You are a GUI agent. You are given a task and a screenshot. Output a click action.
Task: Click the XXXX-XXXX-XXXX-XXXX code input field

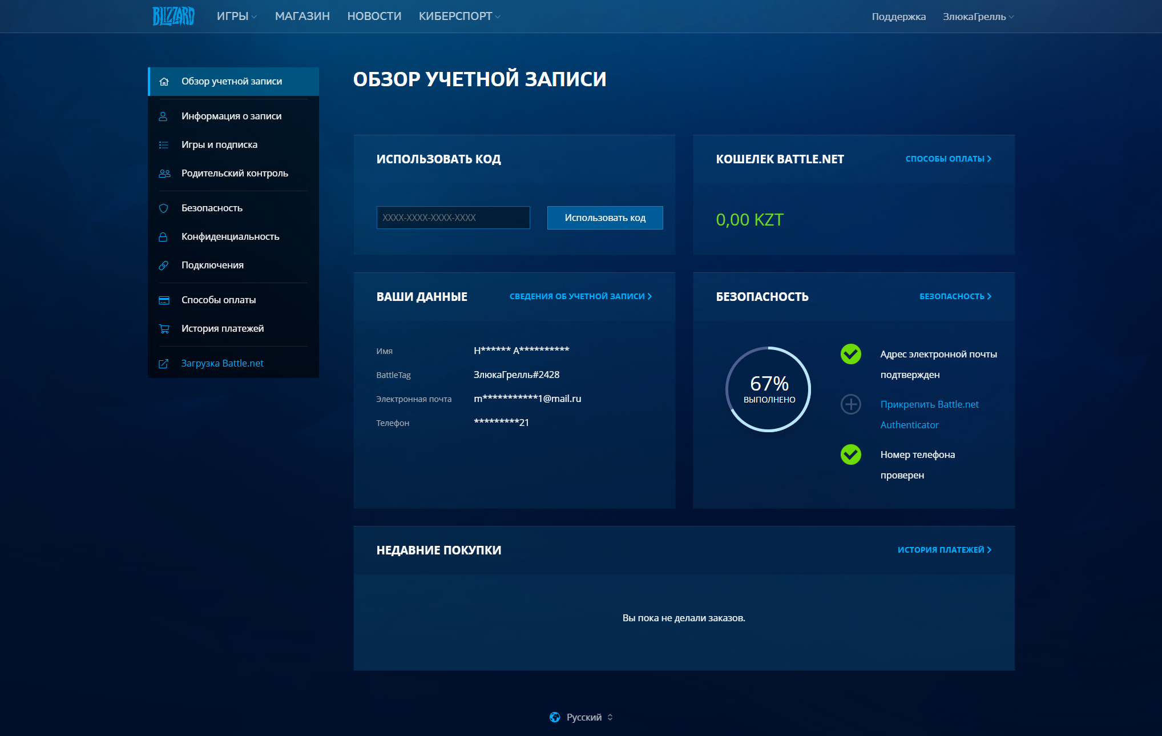pyautogui.click(x=453, y=218)
